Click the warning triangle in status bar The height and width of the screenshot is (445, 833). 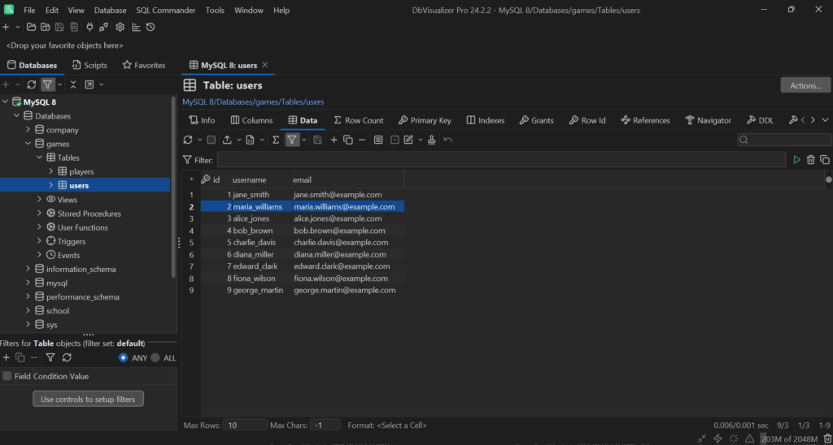pos(749,439)
